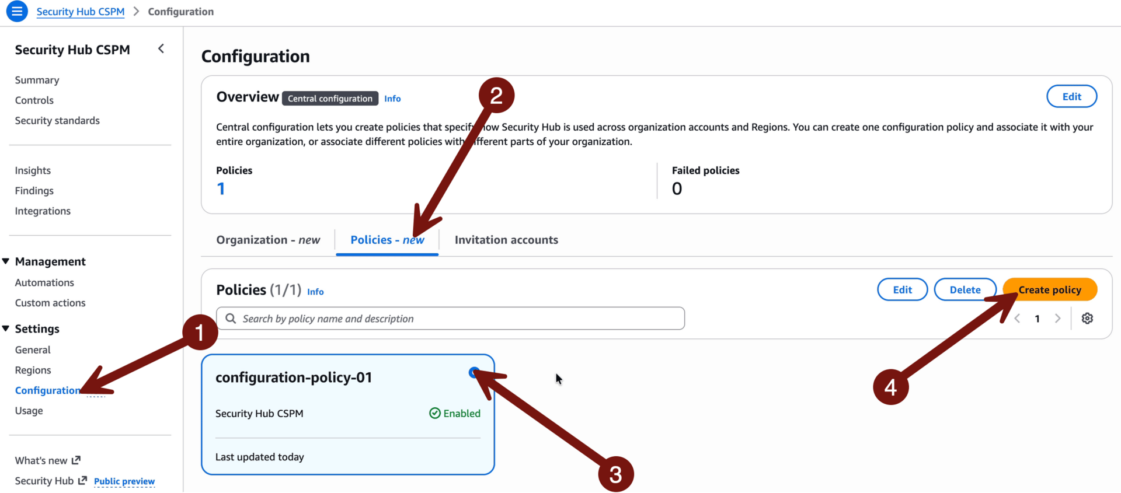This screenshot has width=1121, height=493.
Task: Open Regions in the Settings sidebar
Action: coord(33,370)
